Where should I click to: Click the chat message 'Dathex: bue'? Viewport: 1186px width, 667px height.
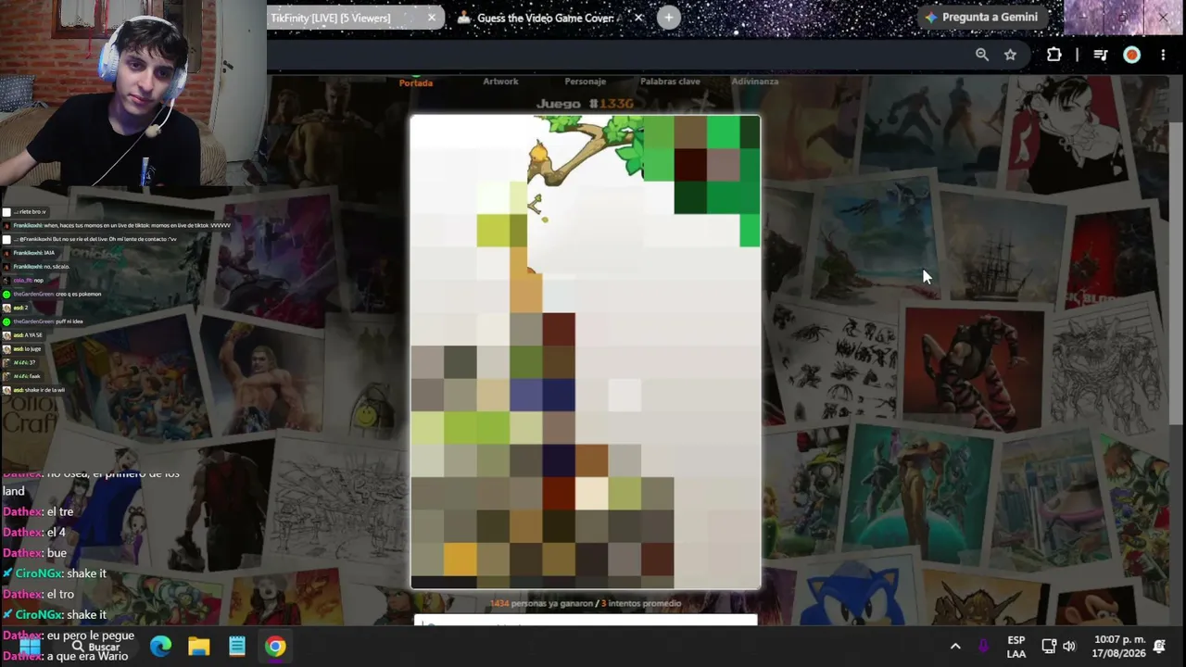(34, 553)
